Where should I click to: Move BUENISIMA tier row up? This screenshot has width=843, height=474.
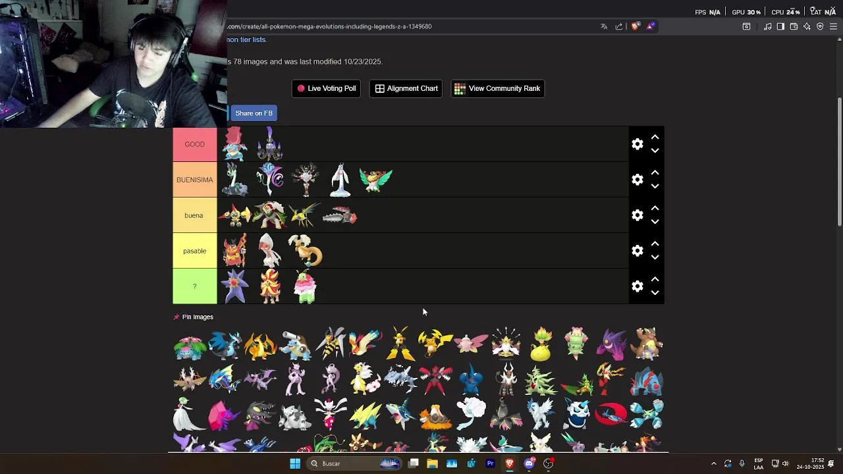[655, 173]
